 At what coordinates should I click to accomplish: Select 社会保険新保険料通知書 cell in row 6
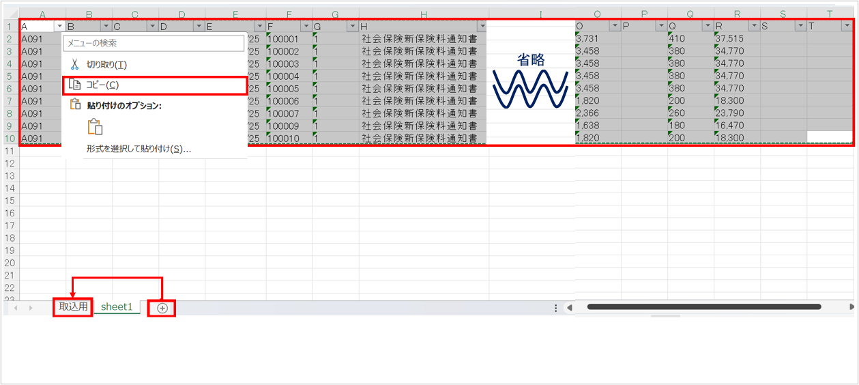coord(424,88)
